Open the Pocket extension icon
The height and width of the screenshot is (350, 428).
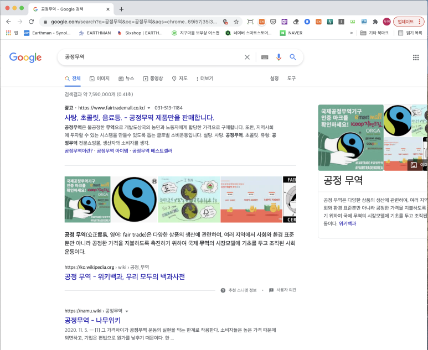point(273,22)
